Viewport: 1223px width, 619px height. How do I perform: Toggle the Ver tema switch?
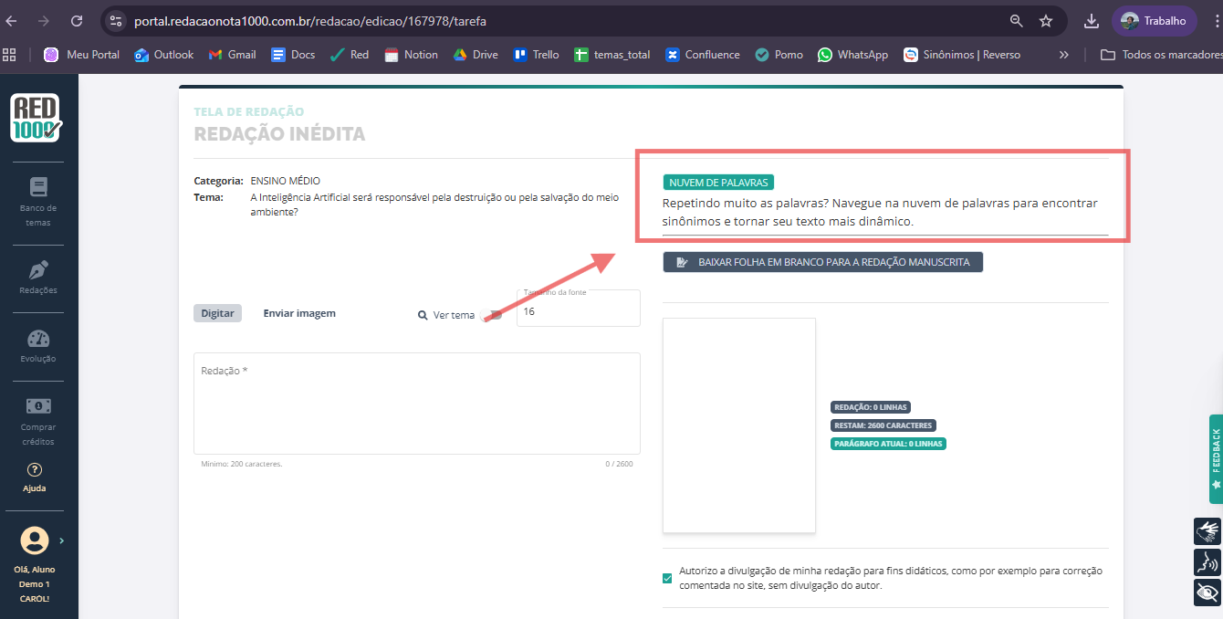point(492,315)
